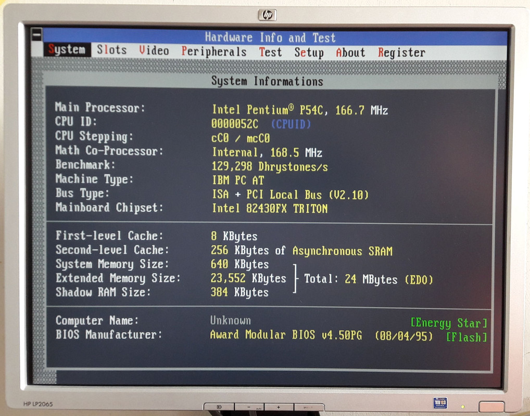This screenshot has width=530, height=416.
Task: Click the ISA + PCI Local Bus value
Action: pos(291,195)
